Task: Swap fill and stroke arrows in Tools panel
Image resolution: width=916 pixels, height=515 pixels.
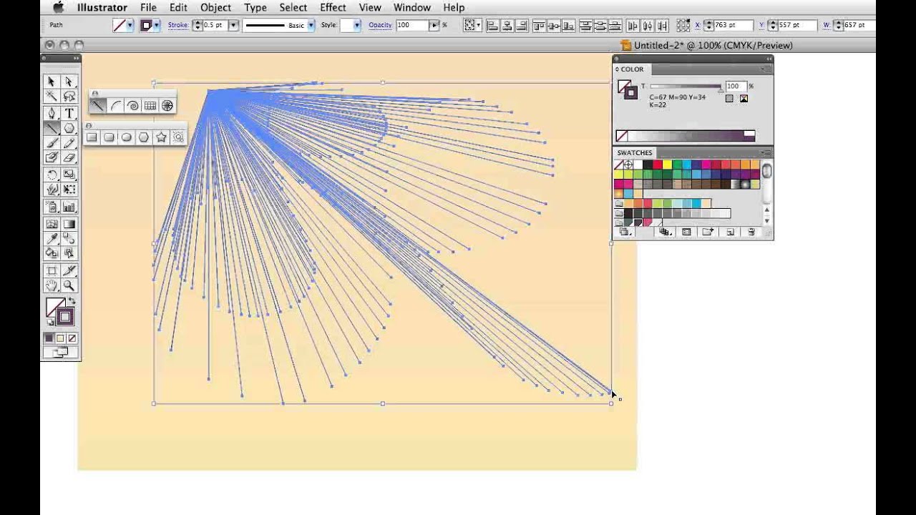Action: pos(71,302)
